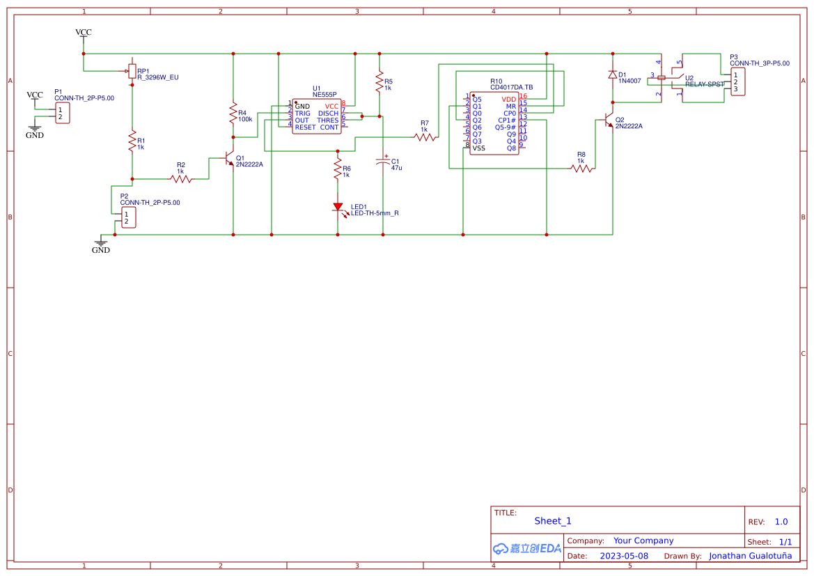Screen dimensions: 814x576
Task: Select the Date value 2023-05-08
Action: click(623, 556)
